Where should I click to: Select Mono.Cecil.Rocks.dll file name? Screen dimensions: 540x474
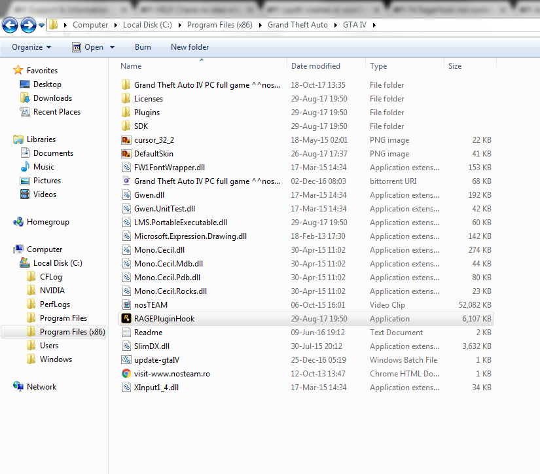(170, 291)
